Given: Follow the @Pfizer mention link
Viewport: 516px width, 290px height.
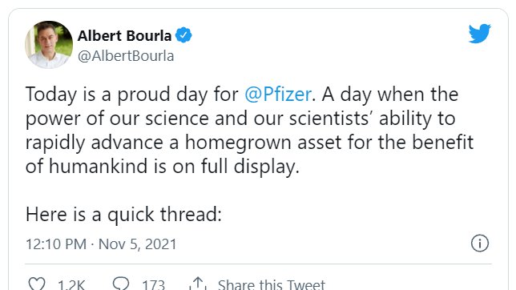Looking at the screenshot, I should tap(278, 95).
